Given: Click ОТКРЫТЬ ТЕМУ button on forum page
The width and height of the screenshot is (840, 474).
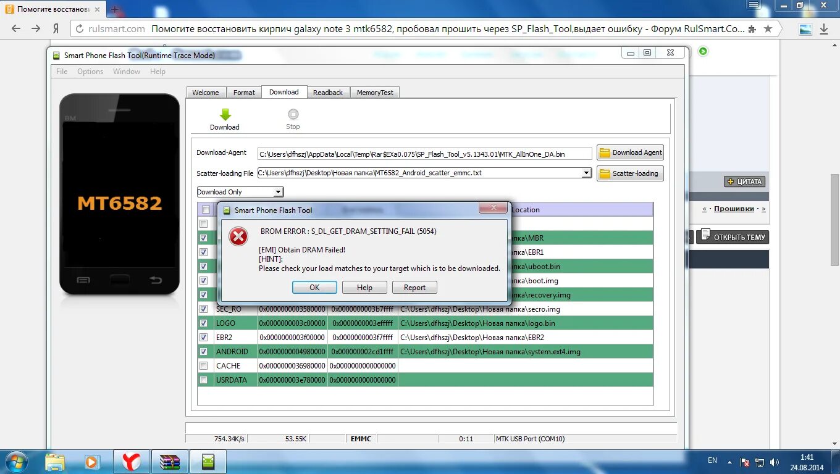Looking at the screenshot, I should click(733, 237).
